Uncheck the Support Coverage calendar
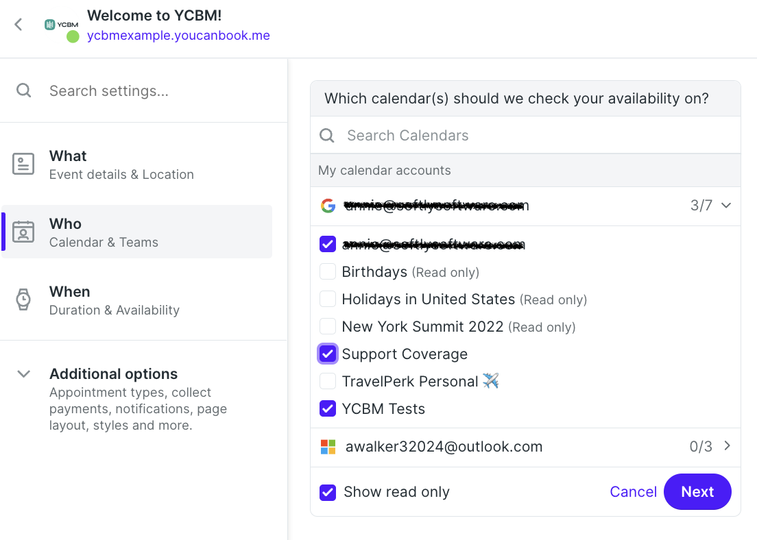Viewport: 757px width, 540px height. [x=328, y=354]
